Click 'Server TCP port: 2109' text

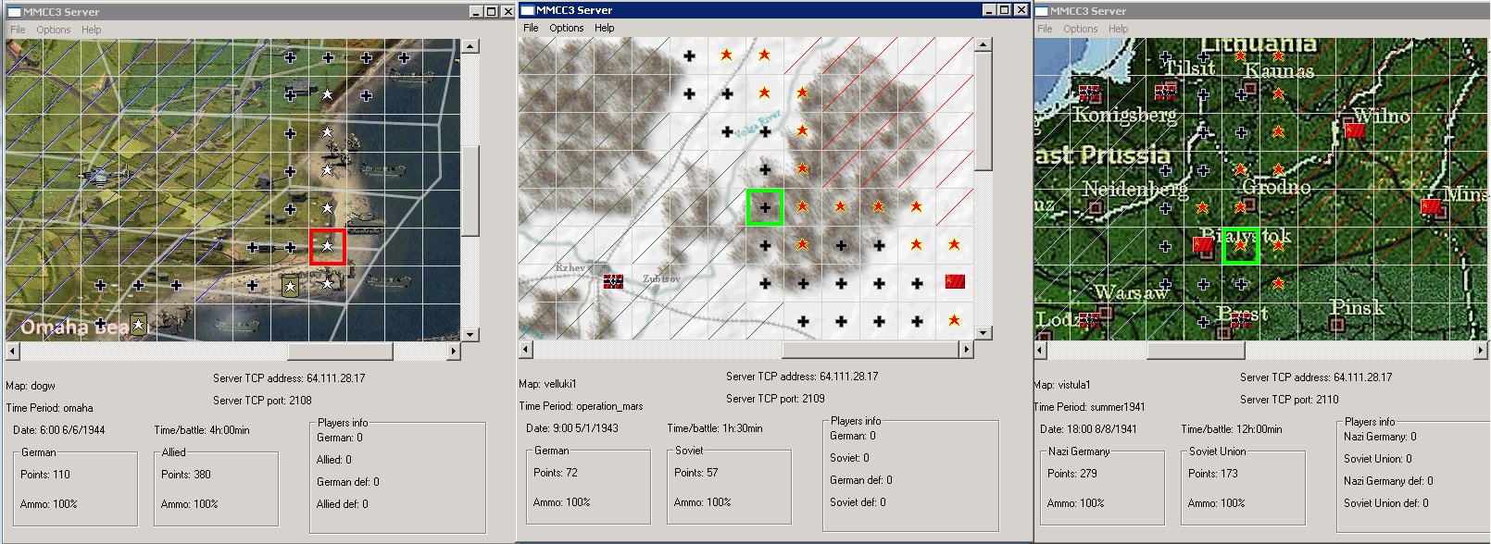pos(775,399)
